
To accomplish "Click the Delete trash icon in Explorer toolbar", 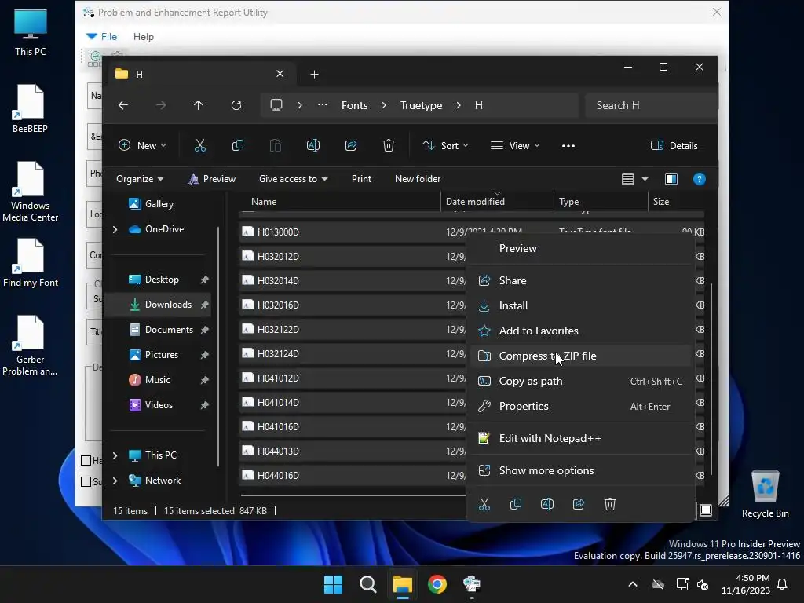I will 389,145.
